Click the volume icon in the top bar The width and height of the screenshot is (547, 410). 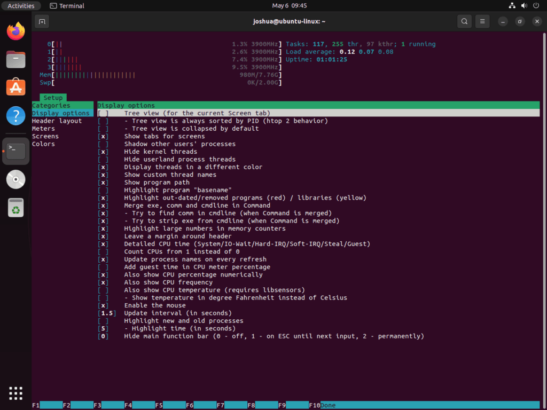point(523,5)
